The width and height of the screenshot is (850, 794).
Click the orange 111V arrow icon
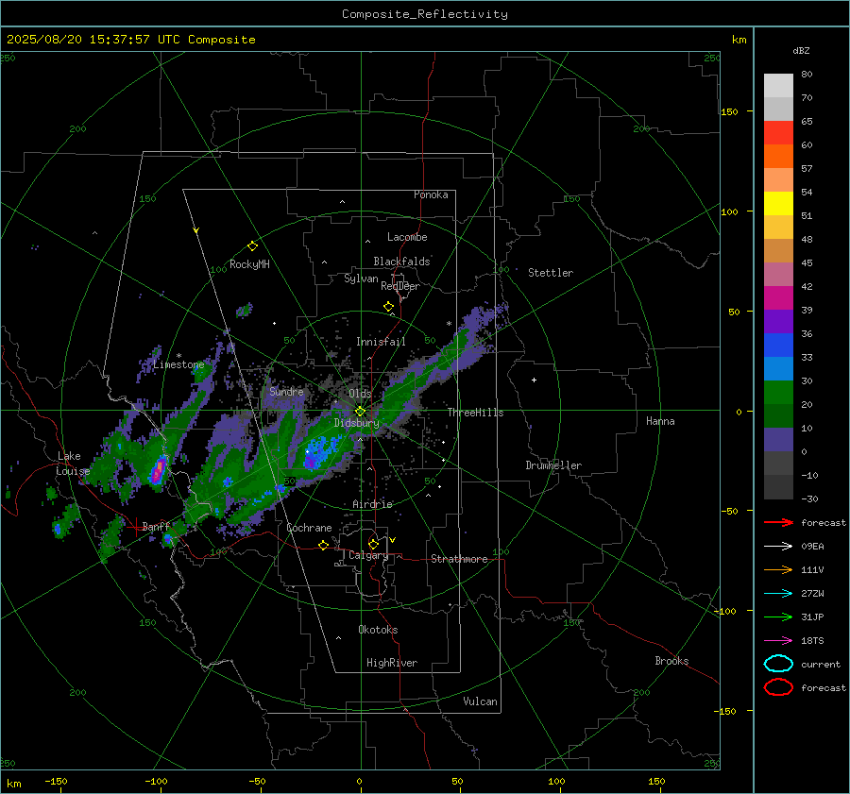click(778, 569)
